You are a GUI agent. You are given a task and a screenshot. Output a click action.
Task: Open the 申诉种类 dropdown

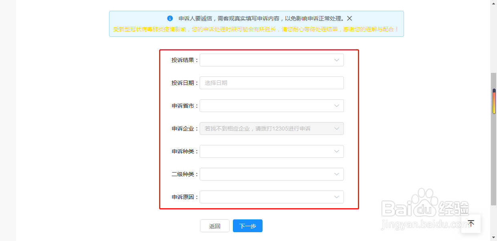[272, 151]
